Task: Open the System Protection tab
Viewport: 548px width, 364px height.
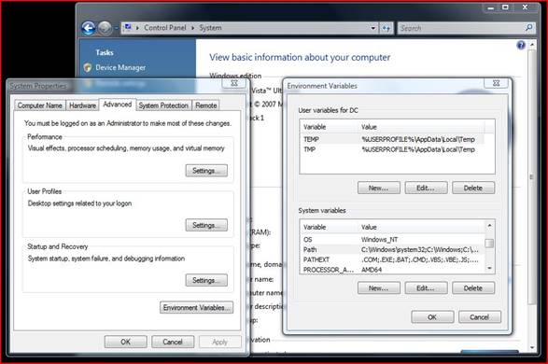Action: coord(163,105)
